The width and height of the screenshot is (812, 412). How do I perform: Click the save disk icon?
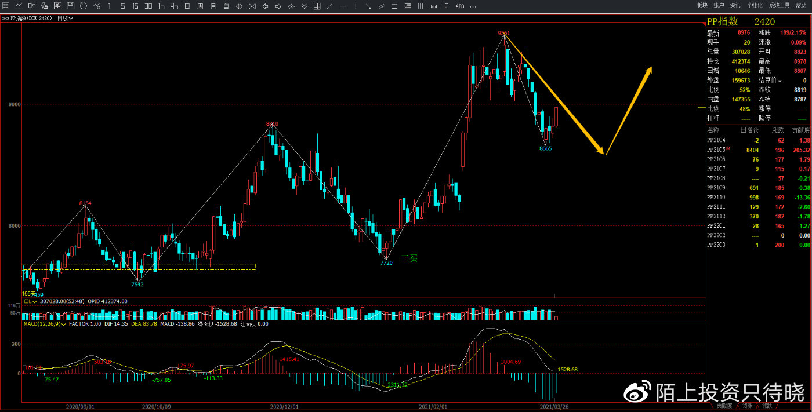pos(70,6)
